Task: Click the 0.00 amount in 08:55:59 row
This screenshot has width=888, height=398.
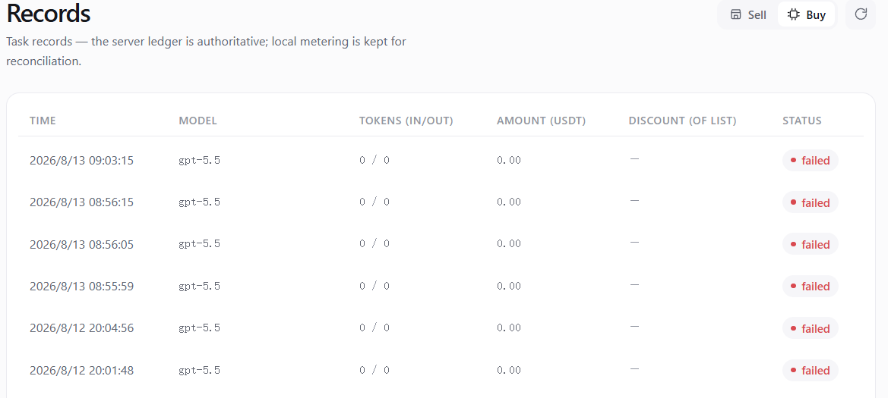Action: click(508, 286)
